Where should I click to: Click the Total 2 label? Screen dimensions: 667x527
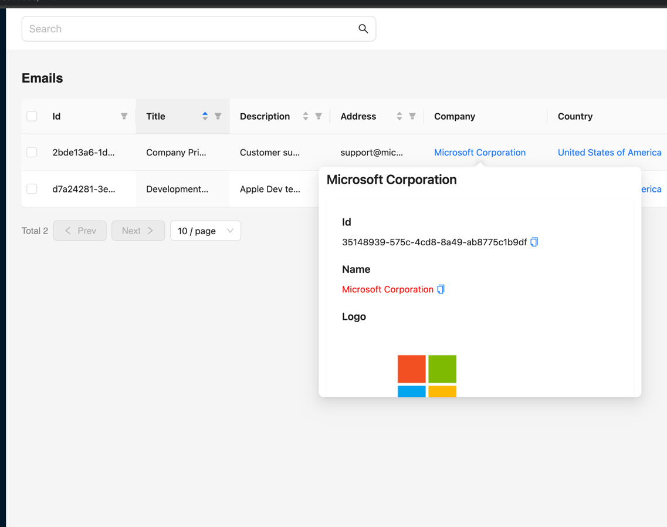pos(35,231)
